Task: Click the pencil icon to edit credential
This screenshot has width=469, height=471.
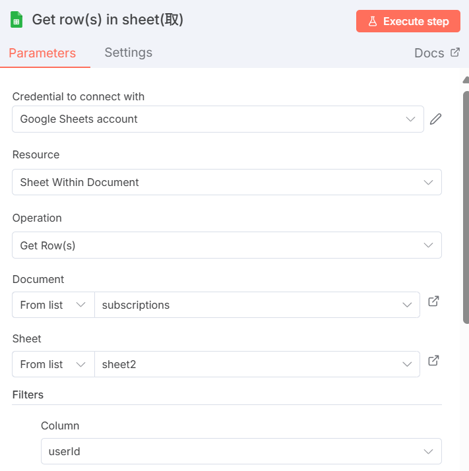Action: [x=435, y=119]
